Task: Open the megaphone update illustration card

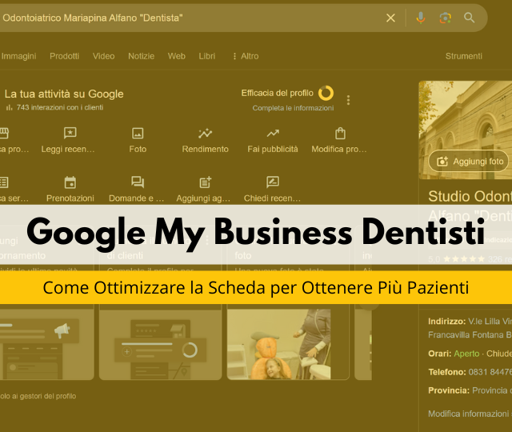Action: click(47, 345)
